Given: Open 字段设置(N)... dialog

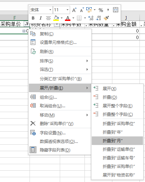Looking at the screenshot, I should pyautogui.click(x=60, y=133).
